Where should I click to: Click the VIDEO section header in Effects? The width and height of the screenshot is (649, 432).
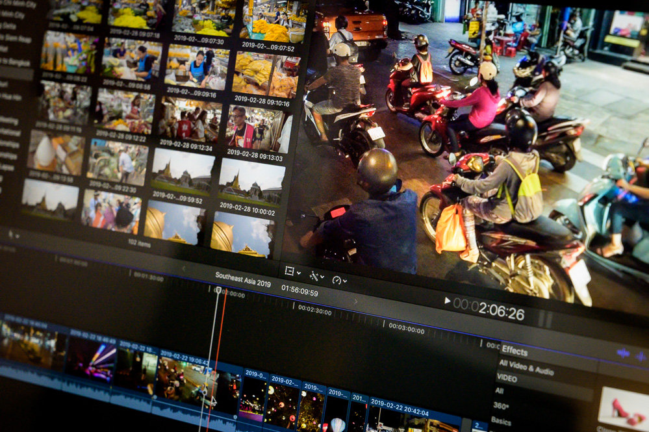pyautogui.click(x=507, y=378)
